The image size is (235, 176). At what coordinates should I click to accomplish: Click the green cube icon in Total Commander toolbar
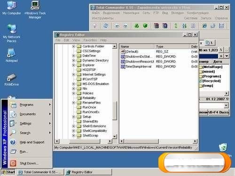click(145, 26)
